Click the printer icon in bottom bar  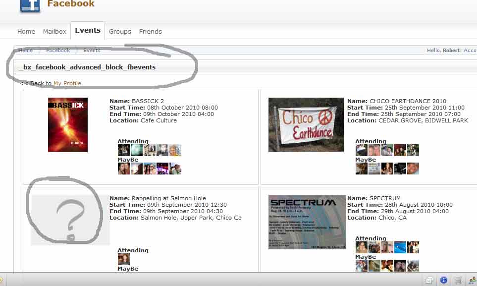429,280
